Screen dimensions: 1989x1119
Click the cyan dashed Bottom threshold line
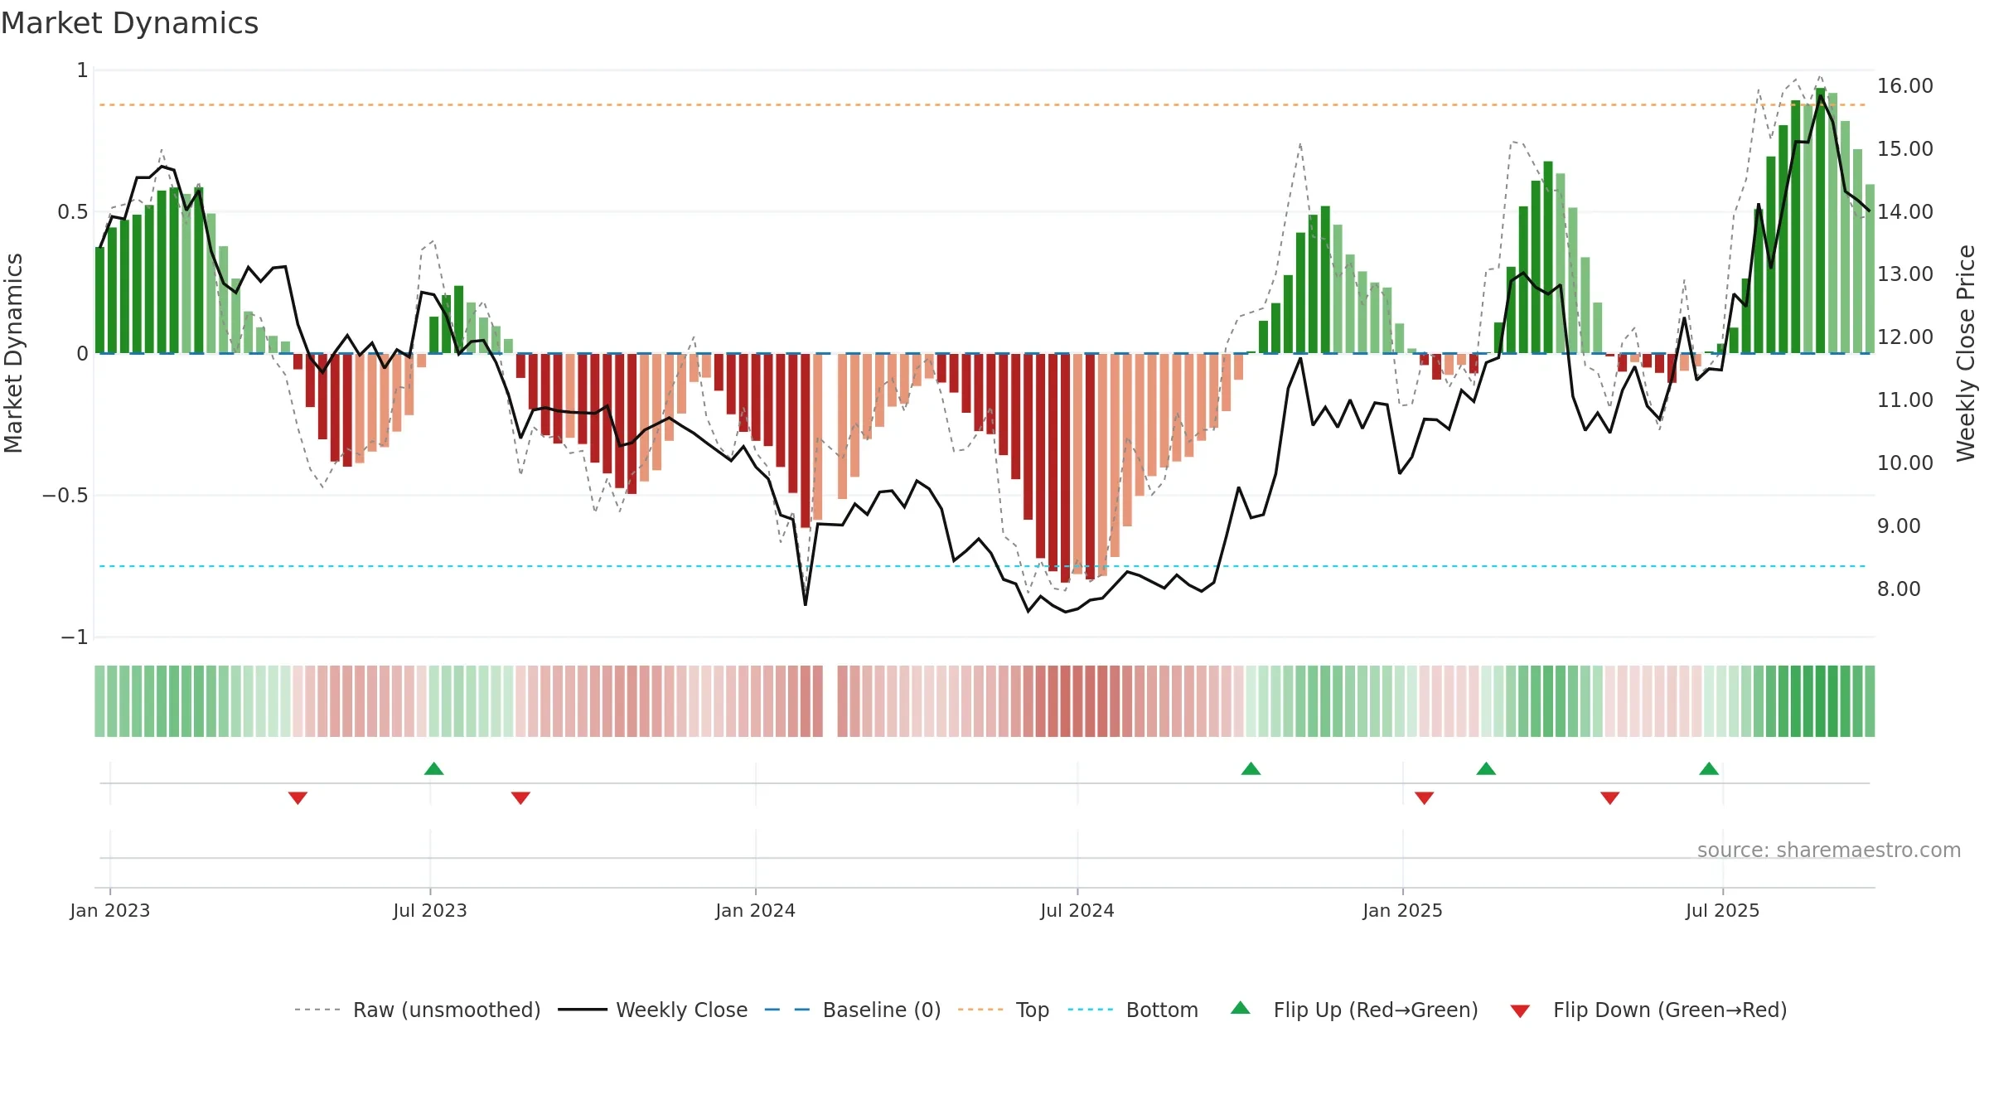pyautogui.click(x=982, y=566)
